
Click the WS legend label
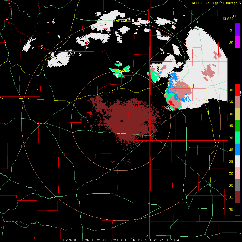pyautogui.click(x=231, y=150)
